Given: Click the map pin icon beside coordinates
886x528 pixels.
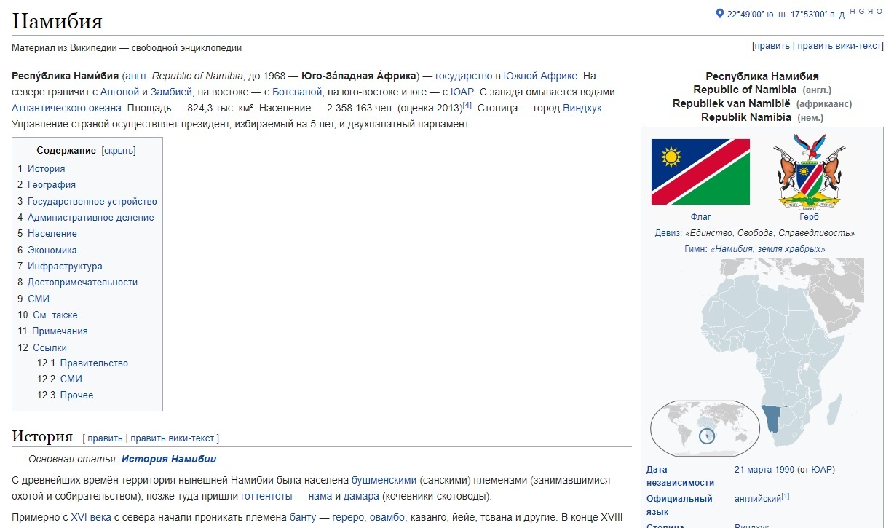Looking at the screenshot, I should click(x=720, y=14).
